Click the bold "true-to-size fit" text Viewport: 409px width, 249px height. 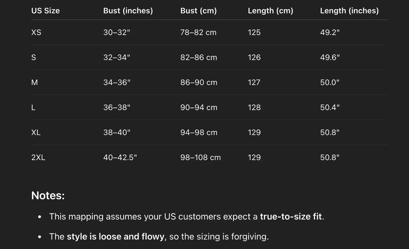[x=291, y=217]
